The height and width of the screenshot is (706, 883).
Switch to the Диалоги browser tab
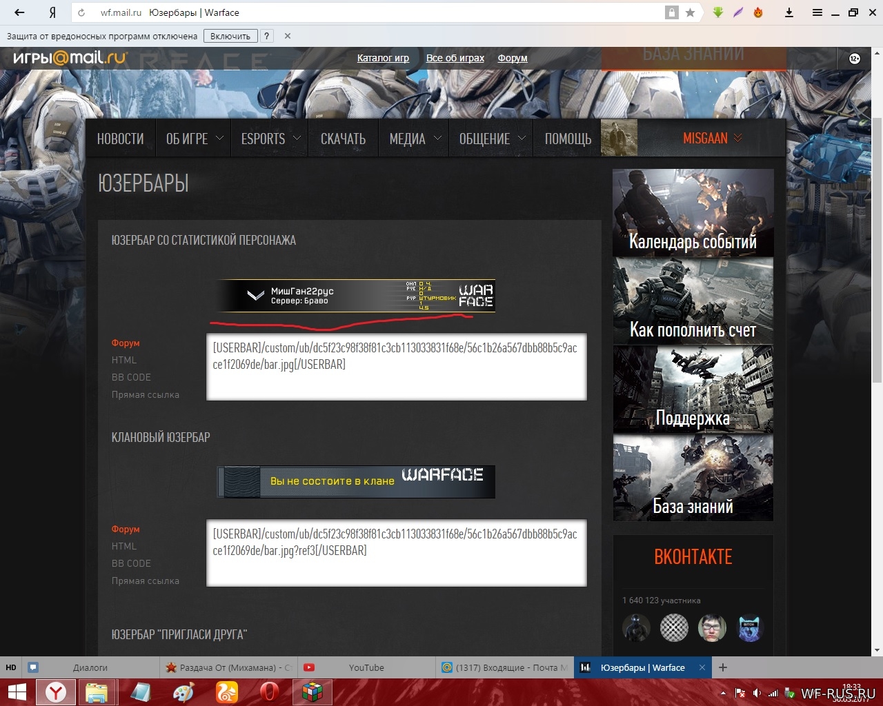(90, 667)
